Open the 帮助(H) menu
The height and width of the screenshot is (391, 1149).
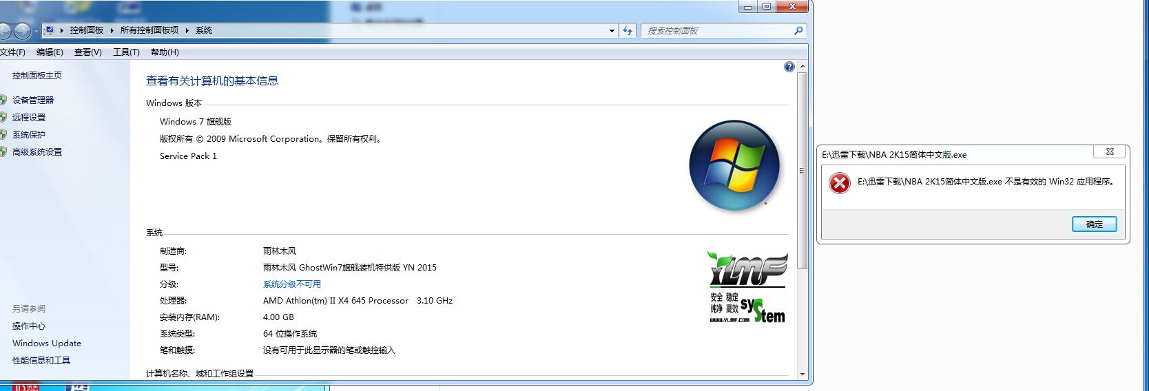pos(165,52)
